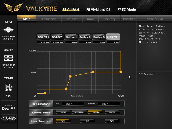Click the Valkyrie wings logo icon
This screenshot has width=172, height=129.
(13, 8)
